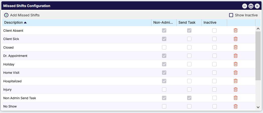Toggle Non-Admin checkbox for Client Absent
Viewport: 263px width, 113px height.
point(164,30)
